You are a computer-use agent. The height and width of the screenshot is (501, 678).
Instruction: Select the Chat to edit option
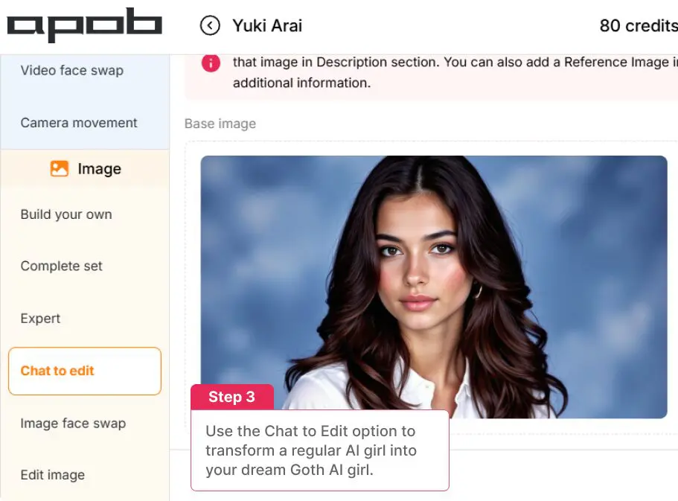[x=85, y=371]
